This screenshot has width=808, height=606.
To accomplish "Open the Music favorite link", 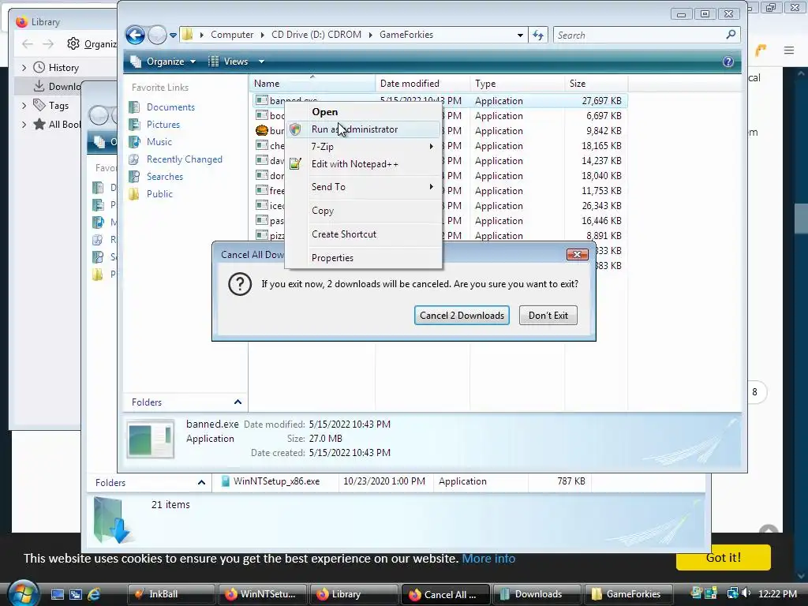I will [x=159, y=142].
